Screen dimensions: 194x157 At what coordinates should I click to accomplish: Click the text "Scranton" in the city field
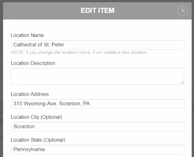point(24,127)
